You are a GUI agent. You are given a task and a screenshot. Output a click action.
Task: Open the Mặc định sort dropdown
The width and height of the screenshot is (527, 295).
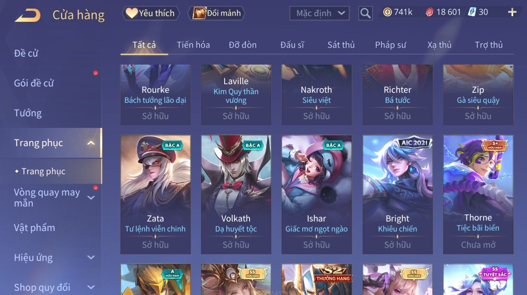click(x=319, y=13)
